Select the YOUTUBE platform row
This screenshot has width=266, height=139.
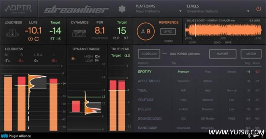tap(199, 100)
